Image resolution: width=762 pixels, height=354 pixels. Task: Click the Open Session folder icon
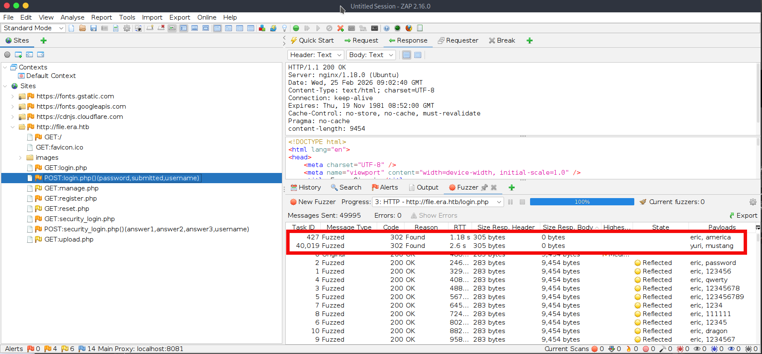[x=82, y=28]
